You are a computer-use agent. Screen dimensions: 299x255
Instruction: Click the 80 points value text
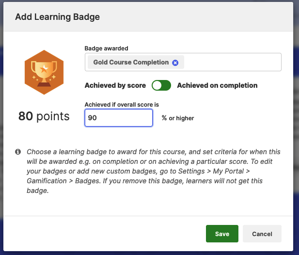click(x=44, y=116)
